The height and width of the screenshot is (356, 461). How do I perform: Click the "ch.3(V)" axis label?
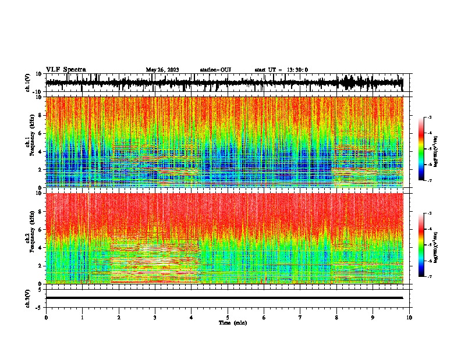click(28, 299)
